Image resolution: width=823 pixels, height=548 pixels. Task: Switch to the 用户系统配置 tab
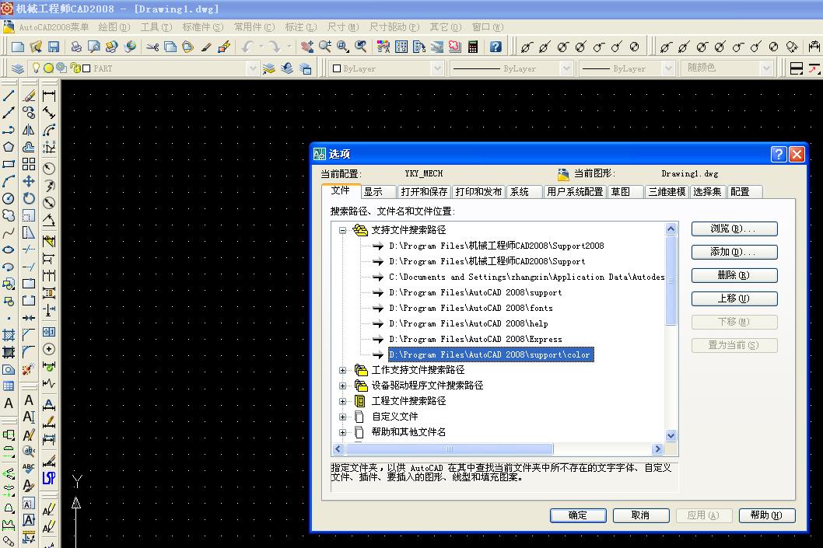point(575,192)
